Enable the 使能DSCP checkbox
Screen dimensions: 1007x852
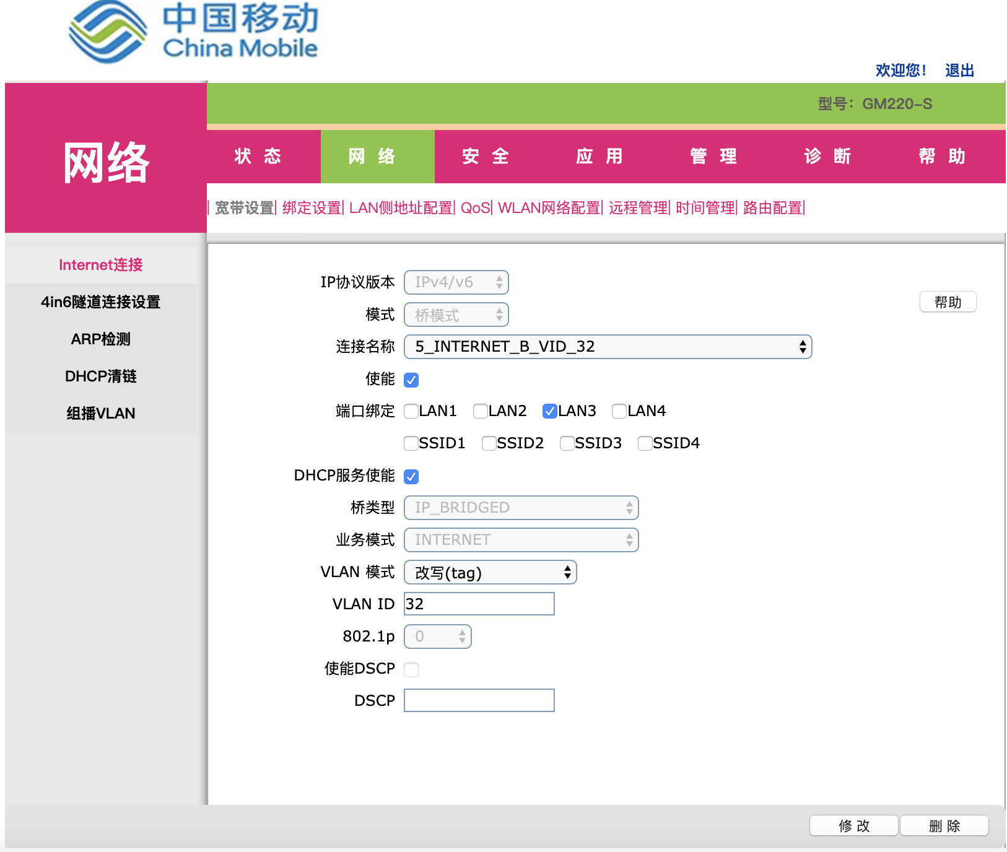point(411,669)
